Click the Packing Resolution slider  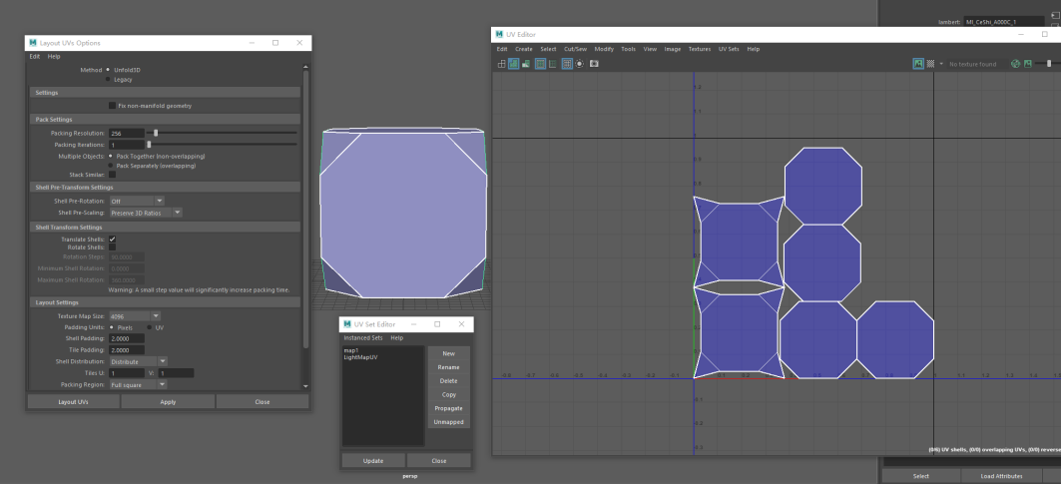[x=156, y=133]
